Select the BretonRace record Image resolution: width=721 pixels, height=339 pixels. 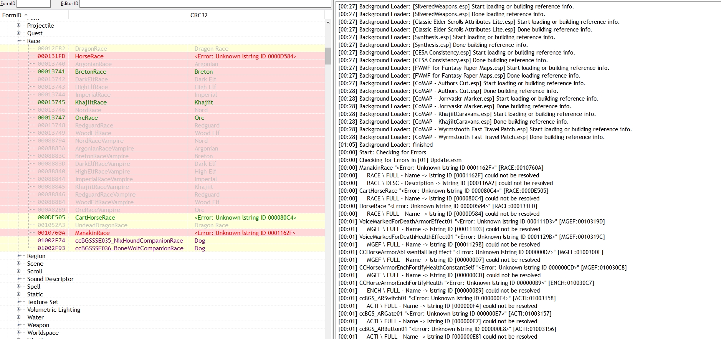[x=162, y=71]
